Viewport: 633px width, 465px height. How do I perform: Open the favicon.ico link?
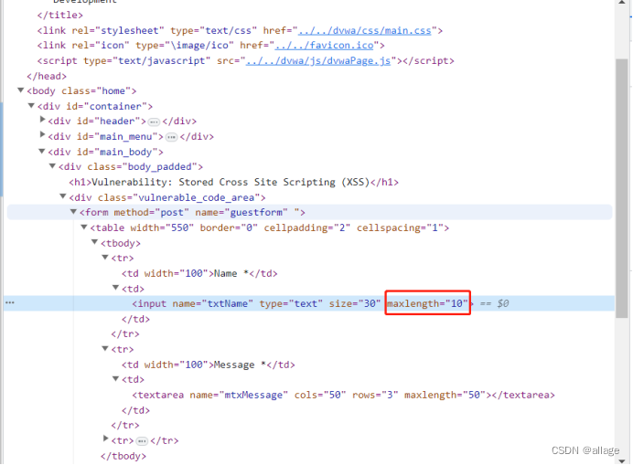[324, 46]
